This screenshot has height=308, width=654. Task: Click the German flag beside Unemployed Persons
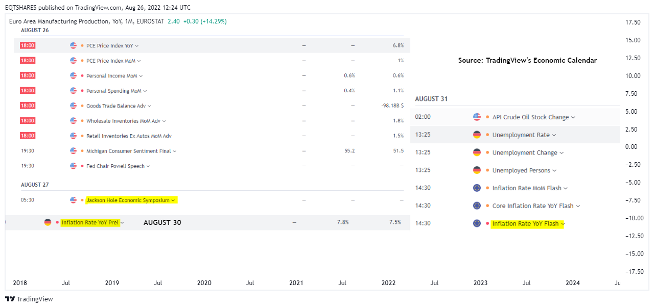click(477, 170)
